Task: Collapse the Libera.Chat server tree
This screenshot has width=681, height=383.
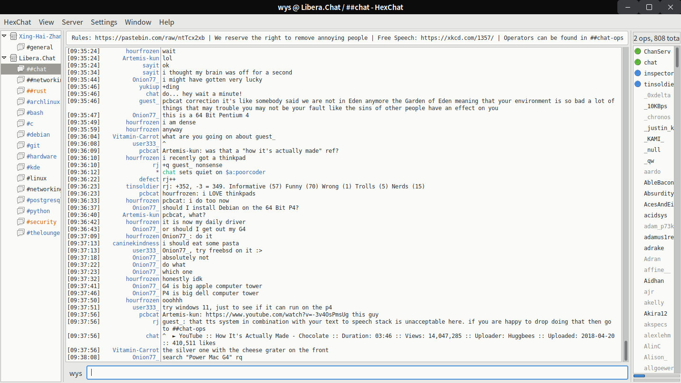Action: coord(4,58)
